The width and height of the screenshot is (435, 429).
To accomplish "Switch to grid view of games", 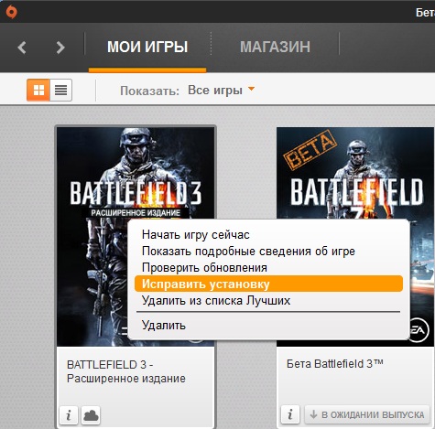I will click(x=38, y=90).
